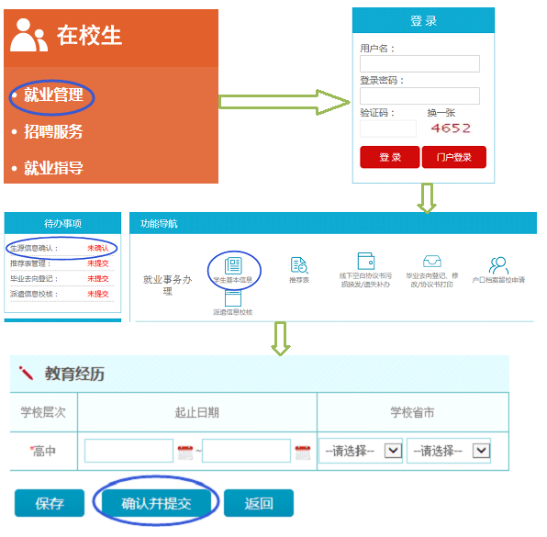Open the 学生基本信息 icon
The width and height of the screenshot is (547, 537).
click(233, 266)
